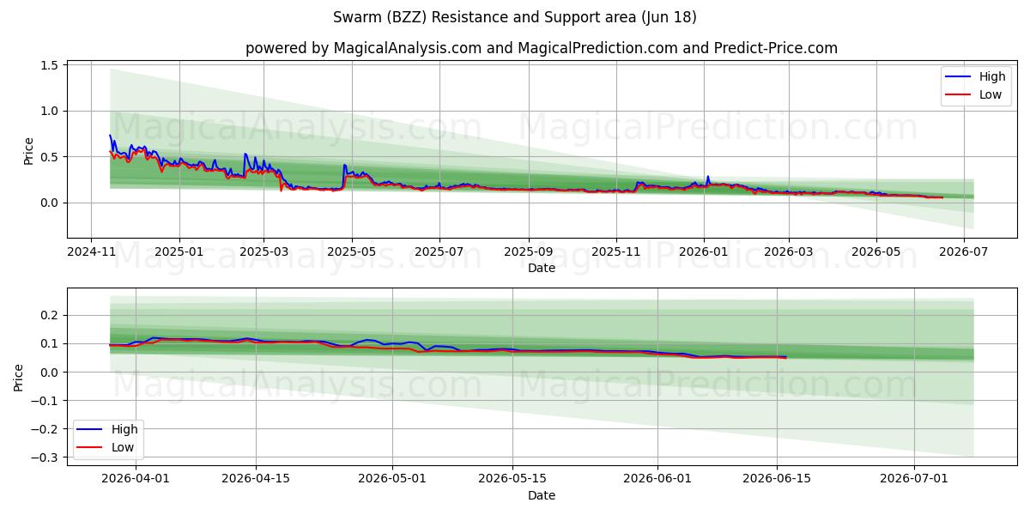
Task: Click the '-0.3' y-axis label in lower chart
Action: 45,457
